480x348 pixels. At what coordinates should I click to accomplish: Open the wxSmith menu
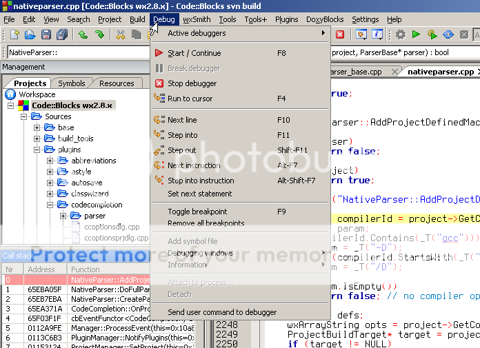coord(197,19)
